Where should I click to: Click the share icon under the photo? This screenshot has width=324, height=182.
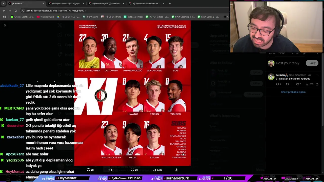[176, 170]
